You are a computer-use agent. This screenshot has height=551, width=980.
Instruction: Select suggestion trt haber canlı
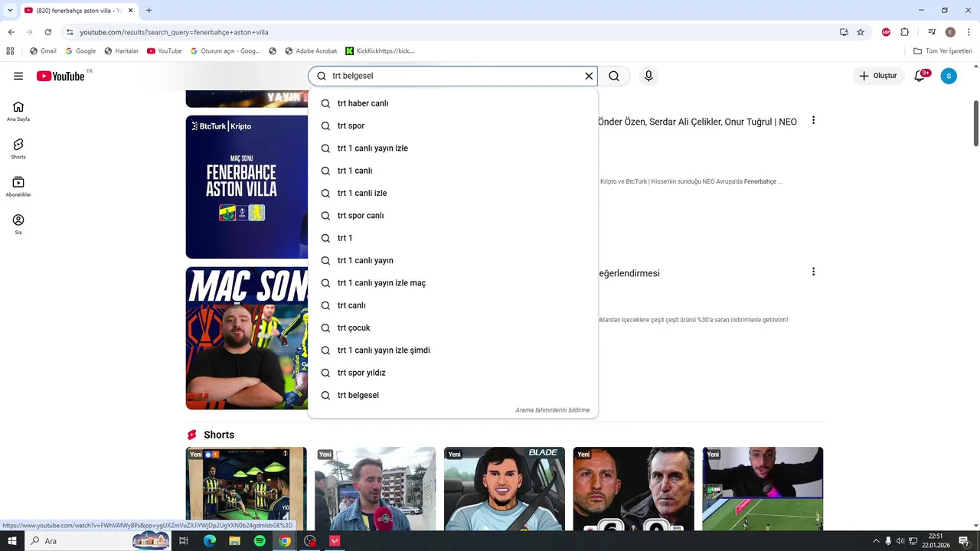tap(452, 103)
